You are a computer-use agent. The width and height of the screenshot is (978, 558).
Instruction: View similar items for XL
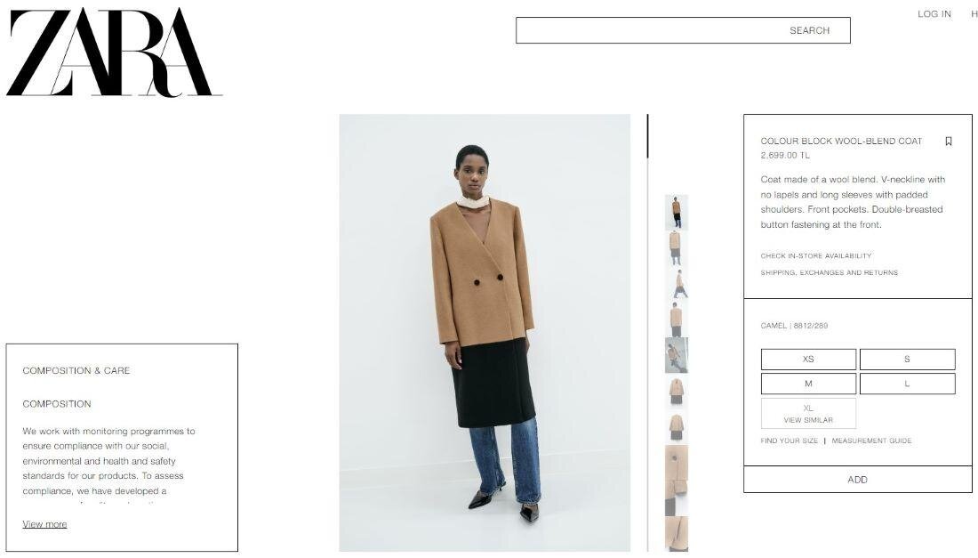coord(808,413)
